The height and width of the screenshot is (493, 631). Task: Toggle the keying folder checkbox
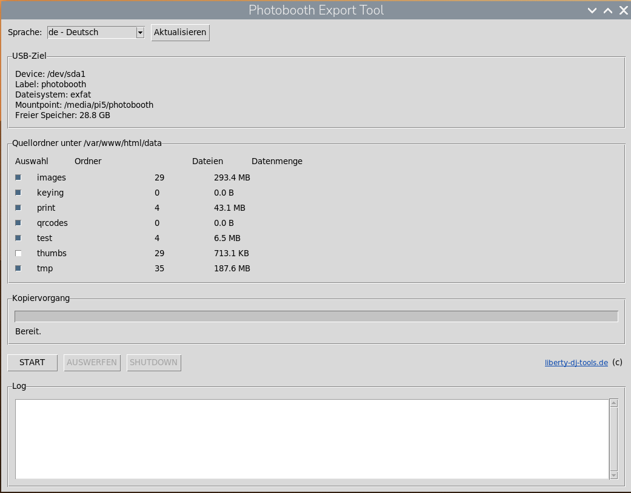point(18,193)
